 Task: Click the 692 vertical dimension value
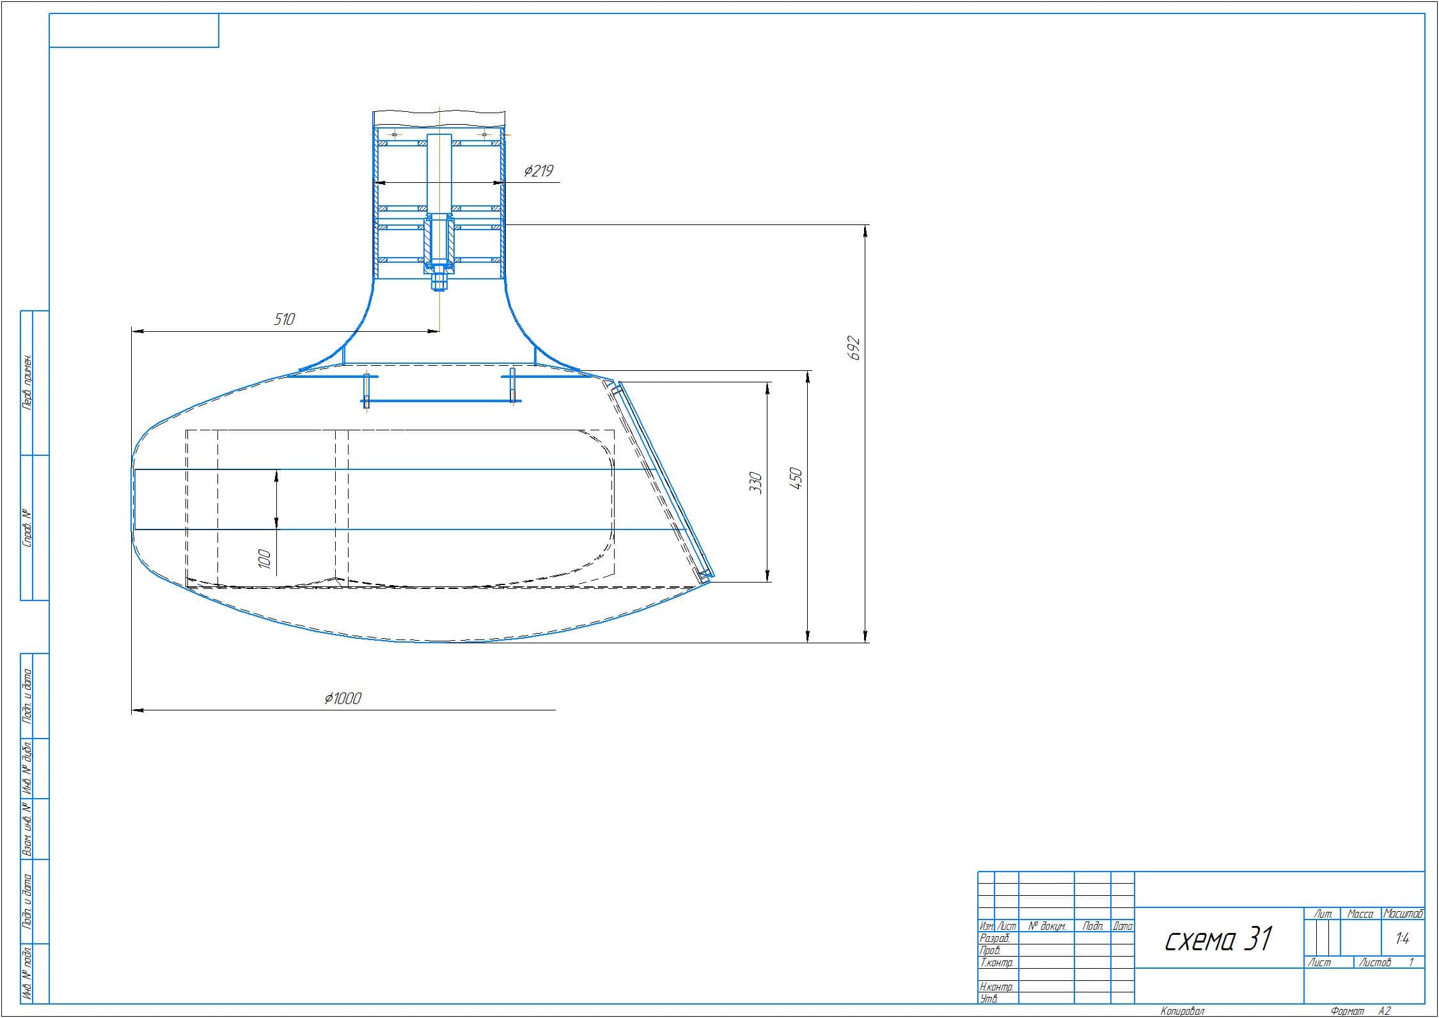(854, 348)
